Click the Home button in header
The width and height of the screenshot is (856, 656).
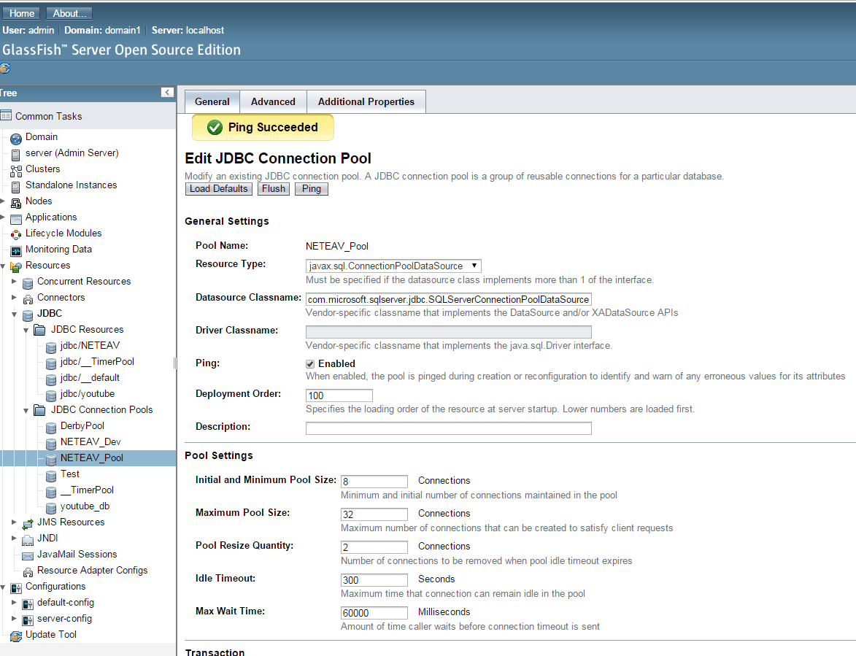[22, 13]
